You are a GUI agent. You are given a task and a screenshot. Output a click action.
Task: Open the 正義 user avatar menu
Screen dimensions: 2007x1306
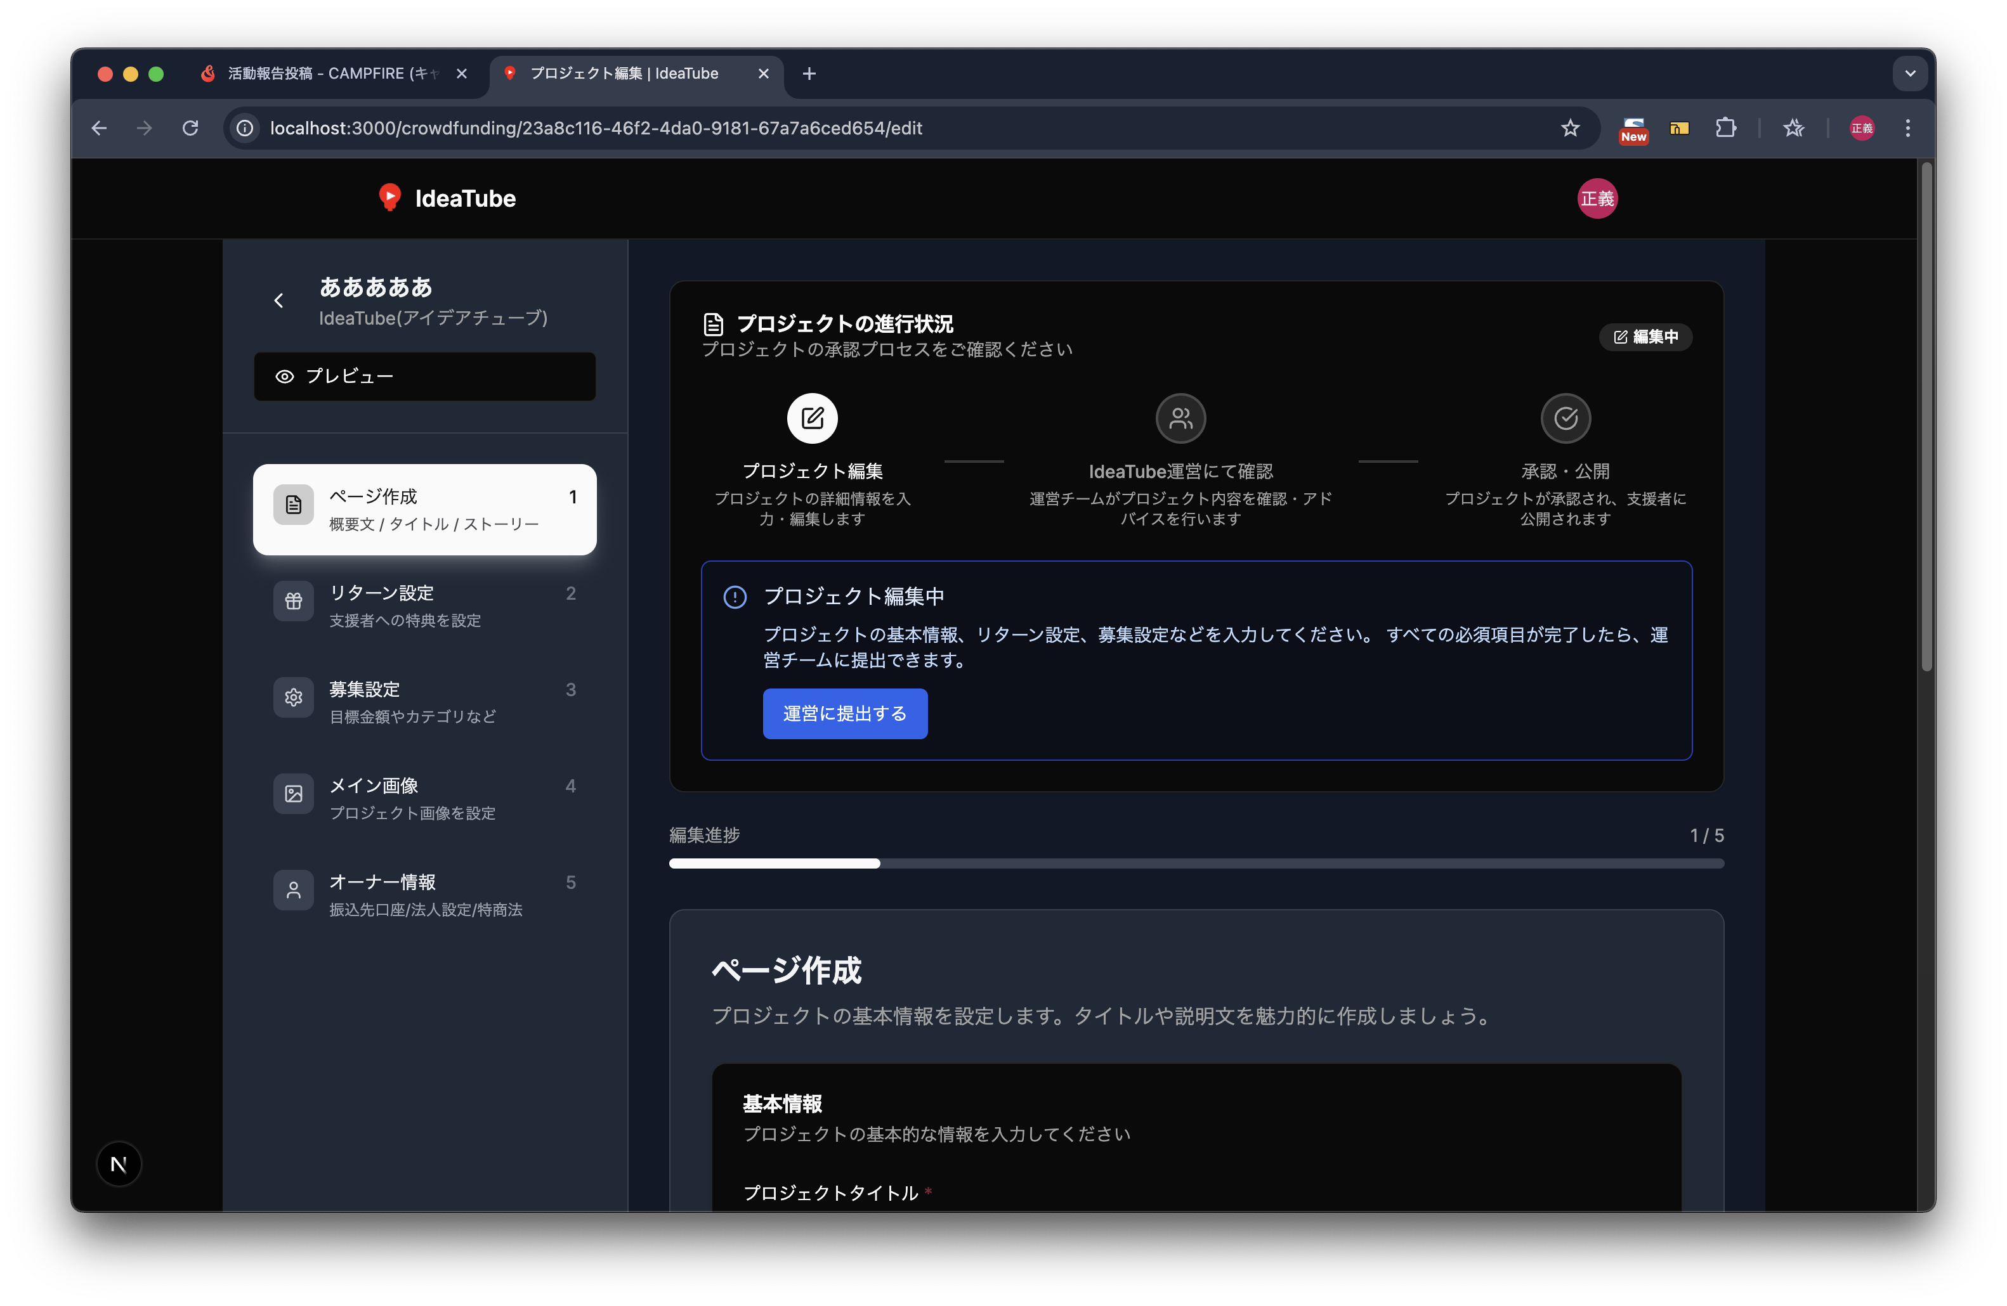pos(1597,199)
